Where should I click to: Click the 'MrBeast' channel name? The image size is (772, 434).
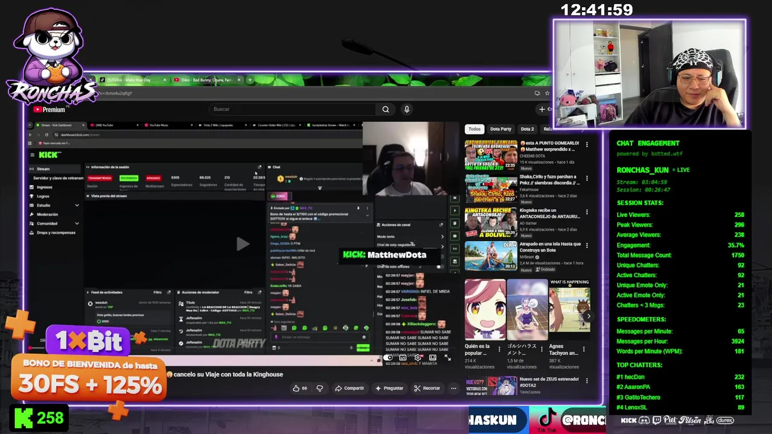[528, 257]
